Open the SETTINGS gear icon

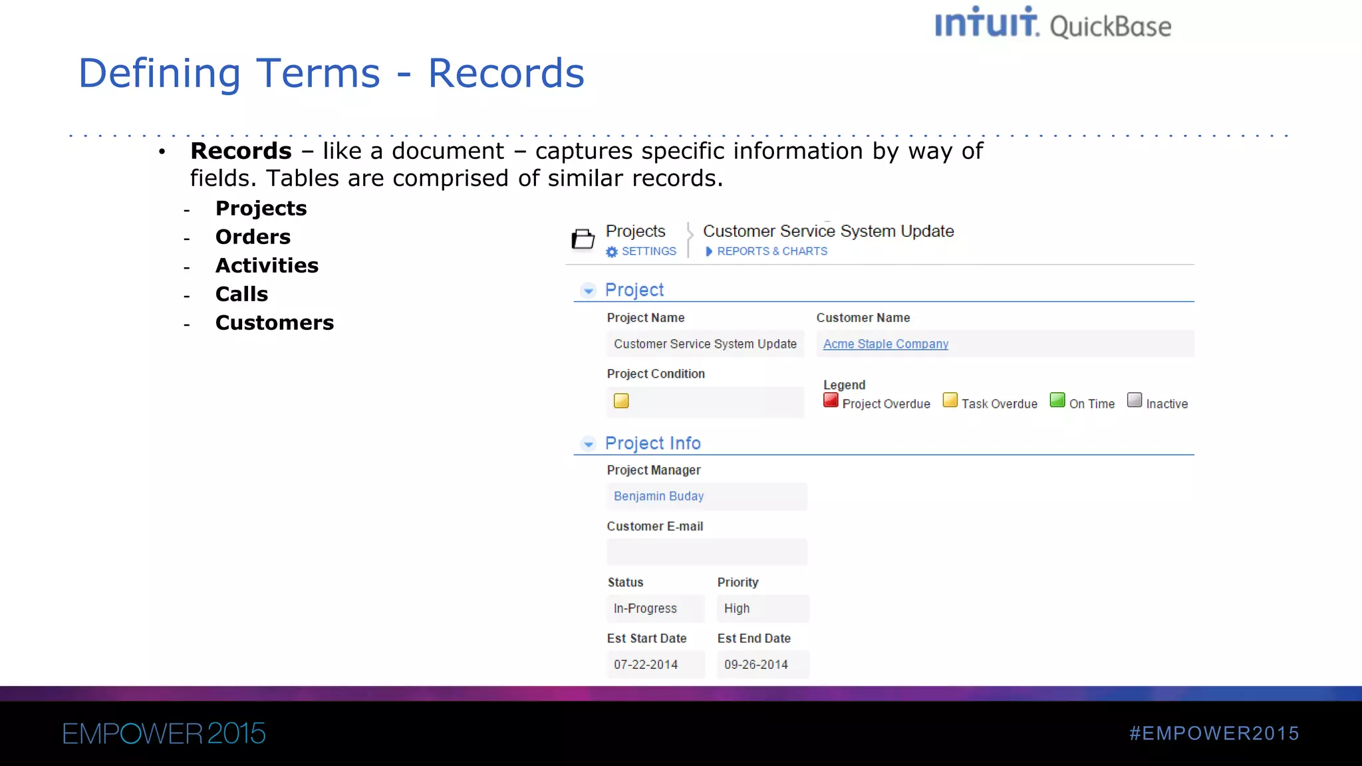point(612,252)
